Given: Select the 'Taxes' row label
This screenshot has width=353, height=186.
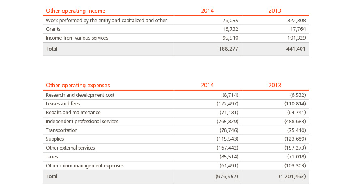Looking at the screenshot, I should (x=52, y=157).
